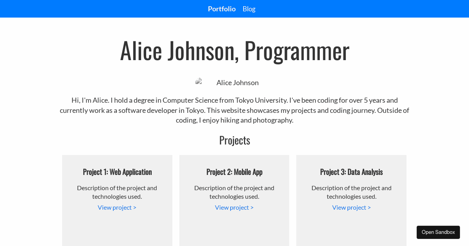This screenshot has width=469, height=246.
Task: Click the Projects section heading
Action: (x=234, y=140)
